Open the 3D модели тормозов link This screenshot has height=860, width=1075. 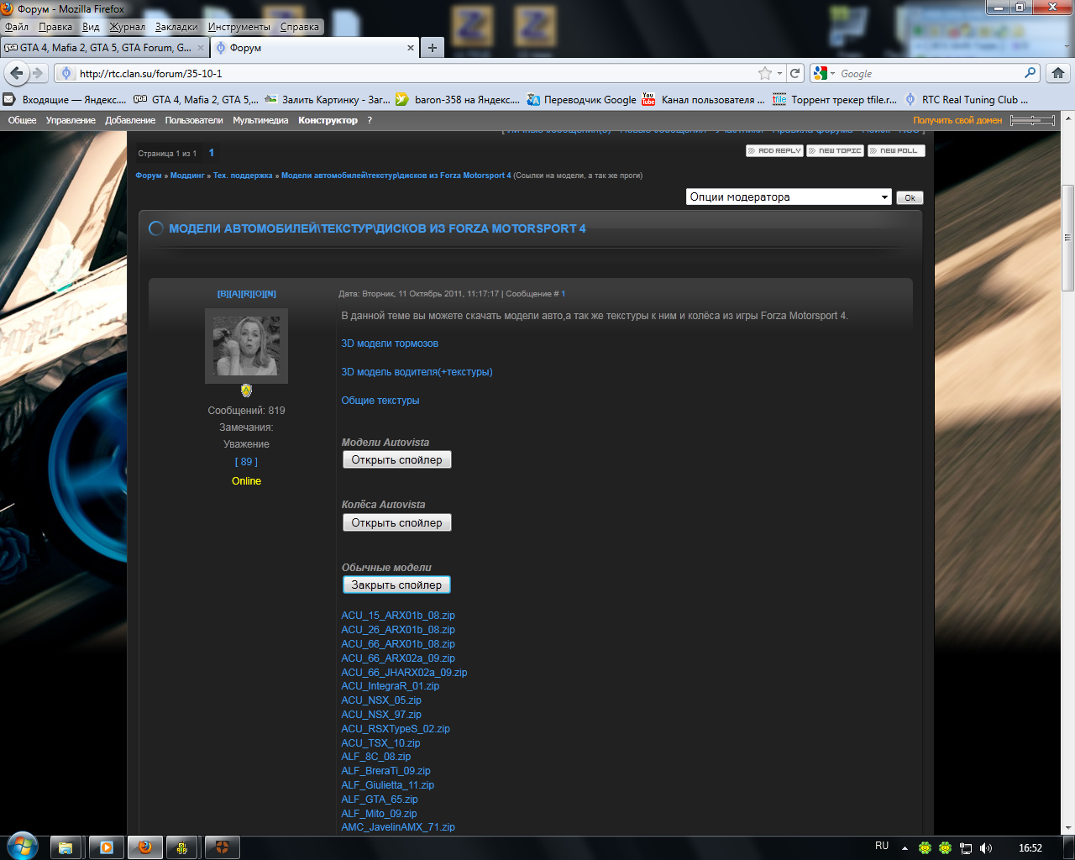(x=390, y=343)
